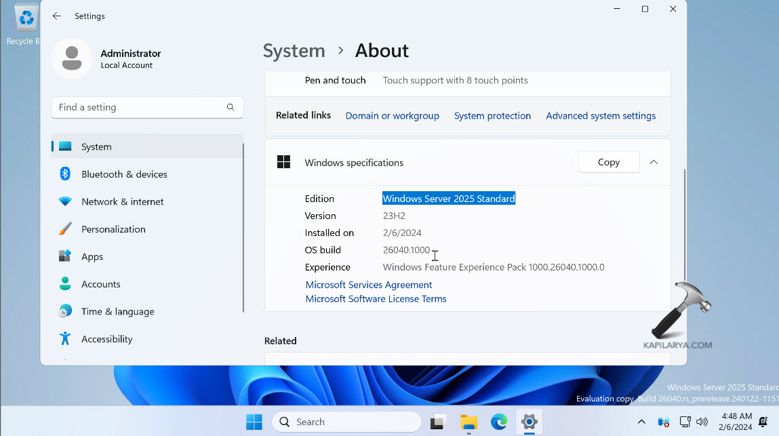Open Microsoft Services Agreement link

[x=369, y=285]
